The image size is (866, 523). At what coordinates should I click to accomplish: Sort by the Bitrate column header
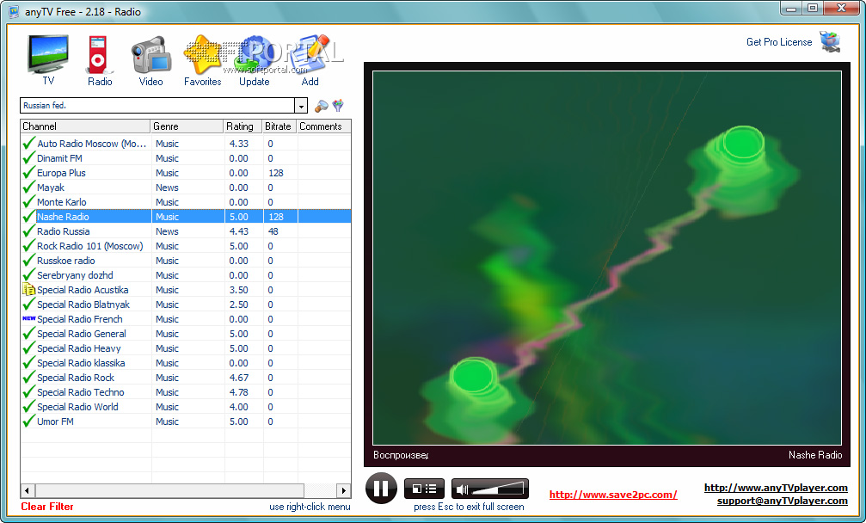279,126
